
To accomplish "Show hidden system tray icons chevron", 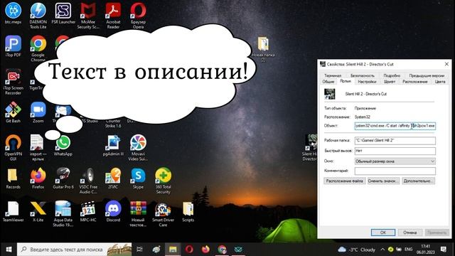I will click(382, 250).
